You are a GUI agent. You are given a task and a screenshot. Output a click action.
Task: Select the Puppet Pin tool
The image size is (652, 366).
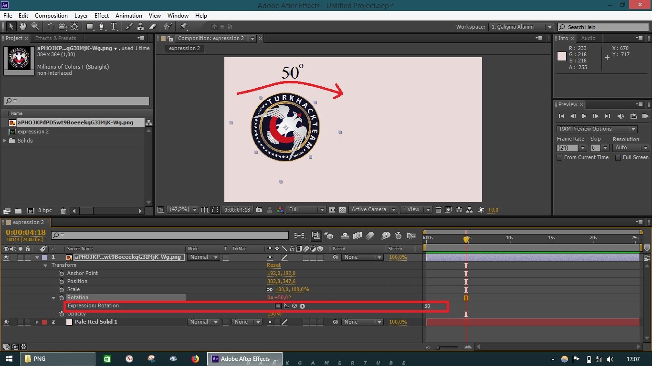coord(184,27)
